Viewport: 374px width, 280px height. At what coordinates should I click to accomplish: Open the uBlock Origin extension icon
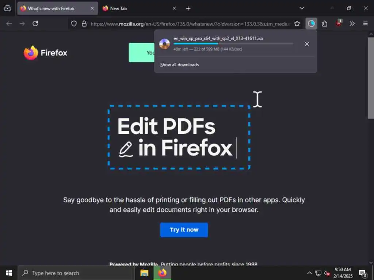pyautogui.click(x=339, y=23)
